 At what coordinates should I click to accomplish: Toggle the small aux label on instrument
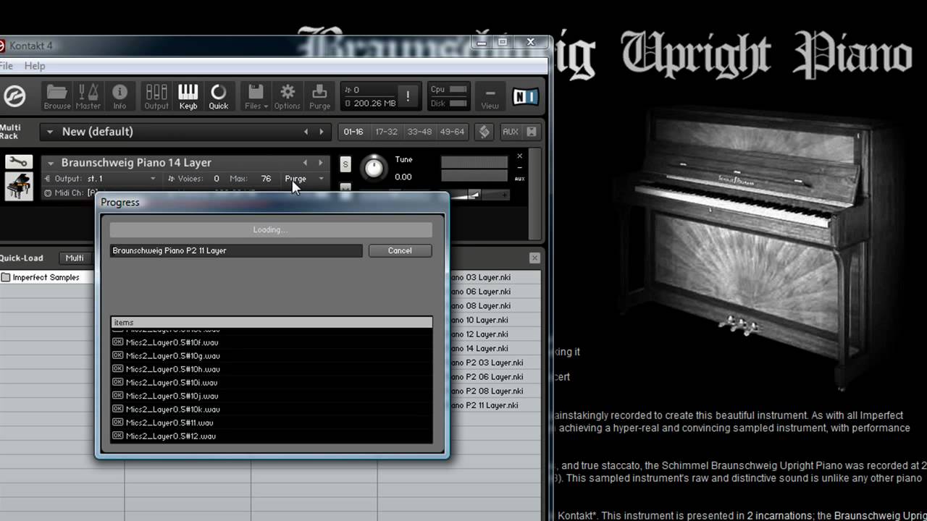(x=519, y=178)
